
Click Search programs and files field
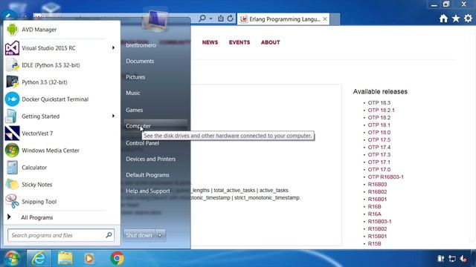click(61, 235)
